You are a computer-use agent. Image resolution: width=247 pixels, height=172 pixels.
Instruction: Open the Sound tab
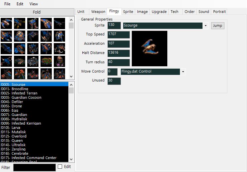tap(204, 12)
